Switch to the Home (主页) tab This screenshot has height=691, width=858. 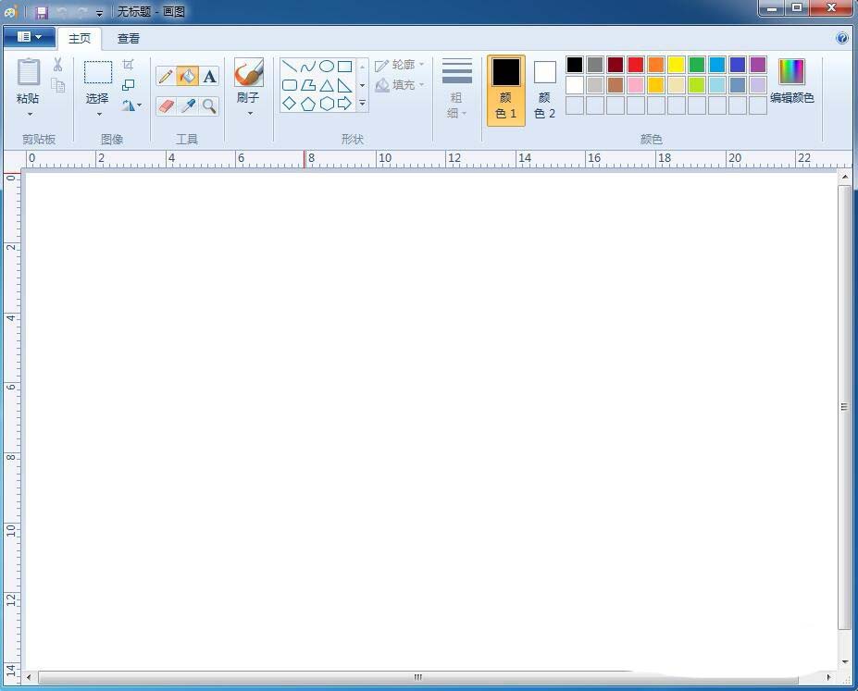pos(80,38)
